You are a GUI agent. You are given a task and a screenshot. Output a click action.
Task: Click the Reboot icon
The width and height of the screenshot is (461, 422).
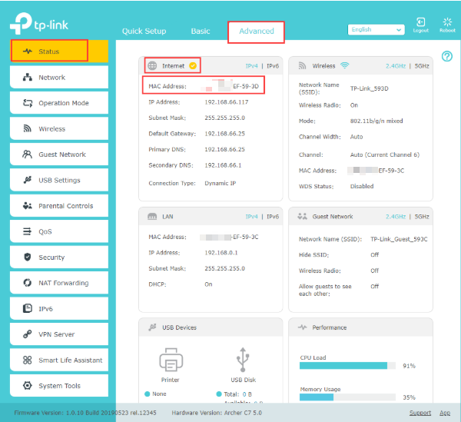click(447, 22)
